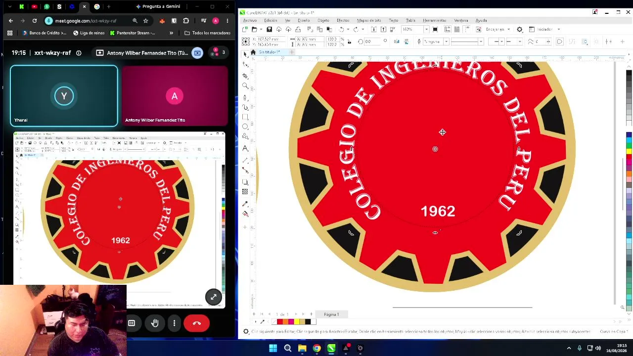Open the Archivo menu
Image resolution: width=633 pixels, height=356 pixels.
250,20
